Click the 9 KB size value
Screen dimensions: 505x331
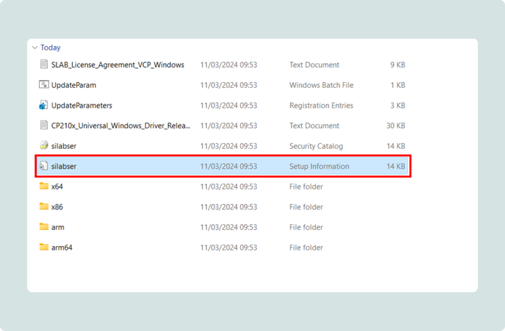coord(398,65)
